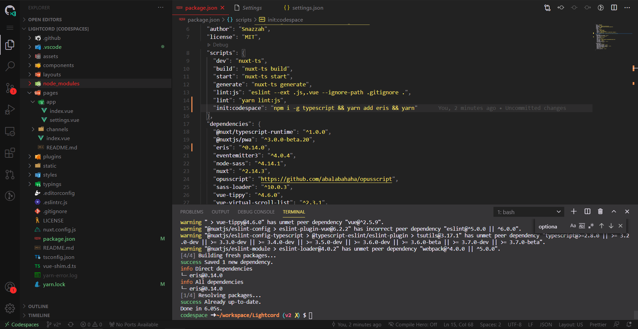Expand the node_modules folder
Viewport: 638px width, 329px height.
click(61, 84)
